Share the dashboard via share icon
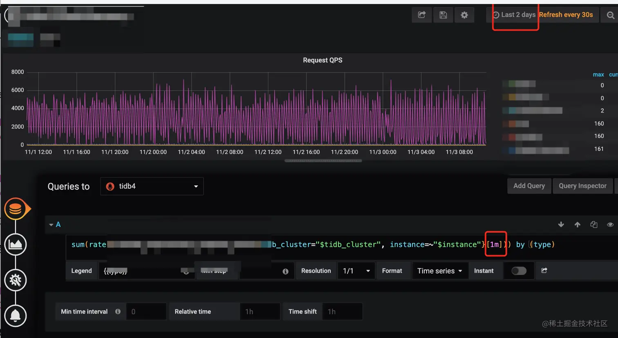The image size is (618, 338). tap(422, 15)
